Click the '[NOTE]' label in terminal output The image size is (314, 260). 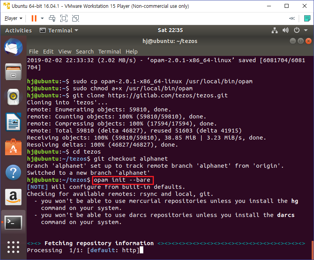[x=38, y=187]
